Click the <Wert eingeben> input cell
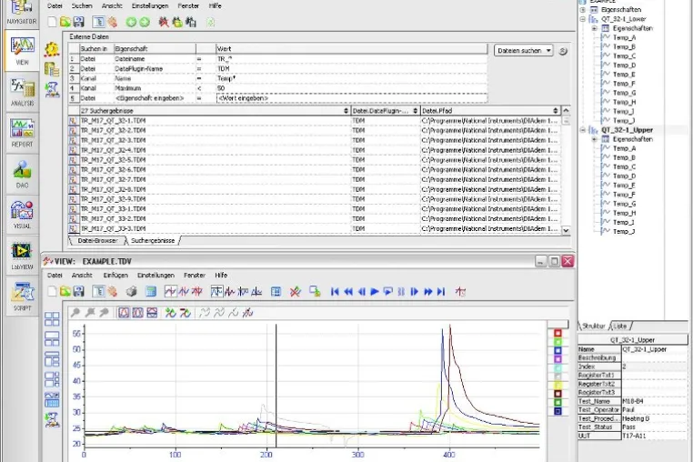Image resolution: width=693 pixels, height=462 pixels. tap(351, 98)
